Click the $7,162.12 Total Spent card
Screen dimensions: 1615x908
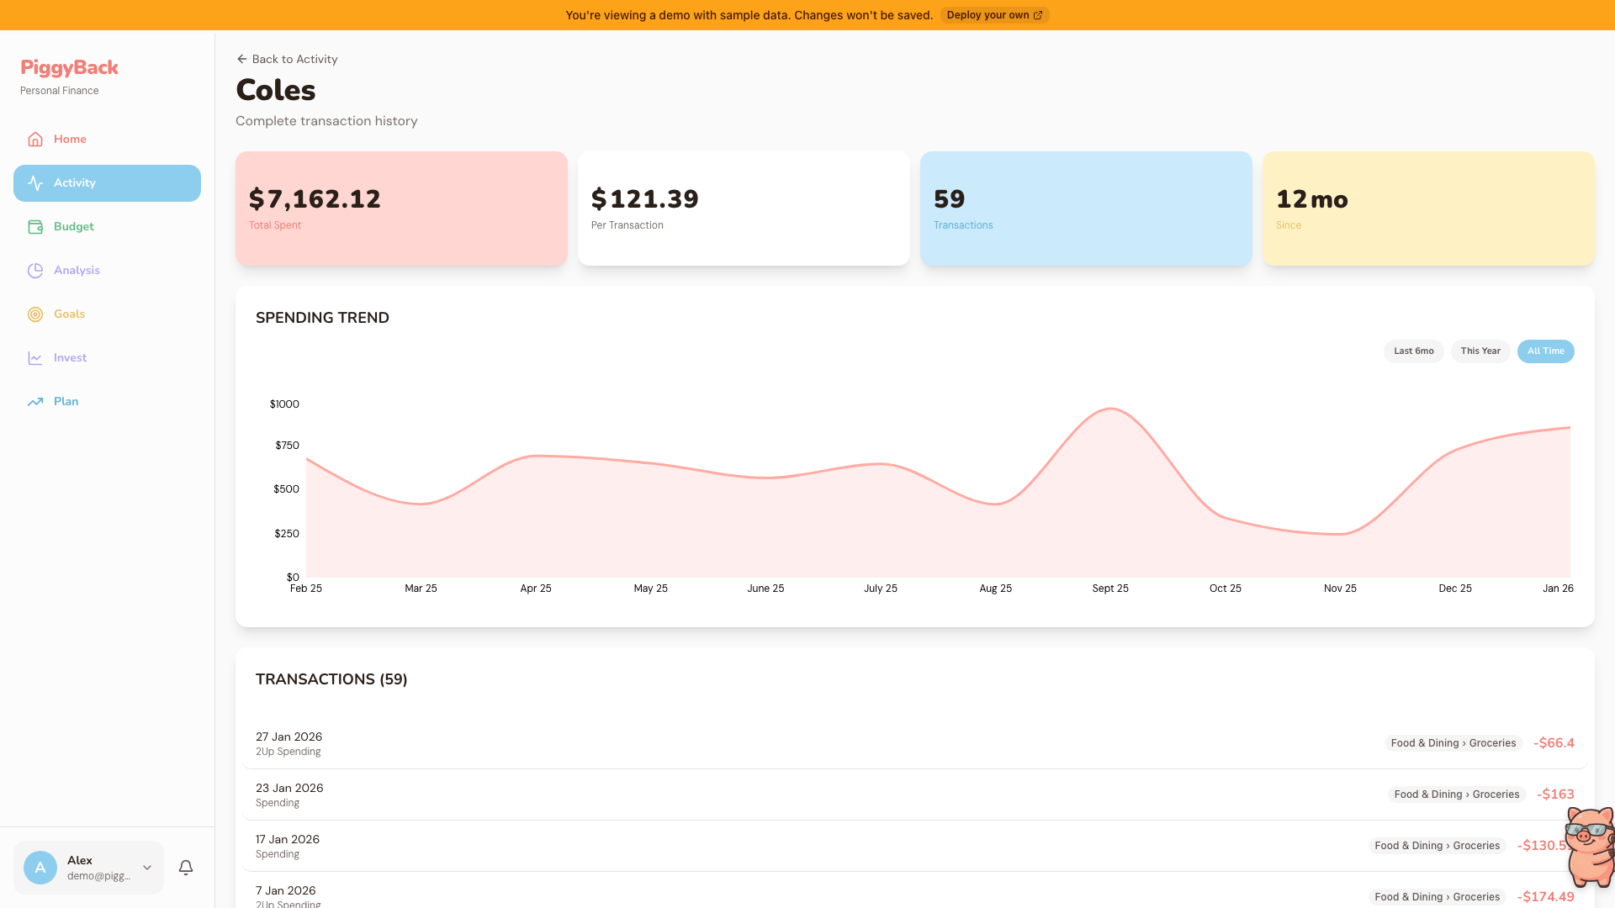click(x=401, y=209)
